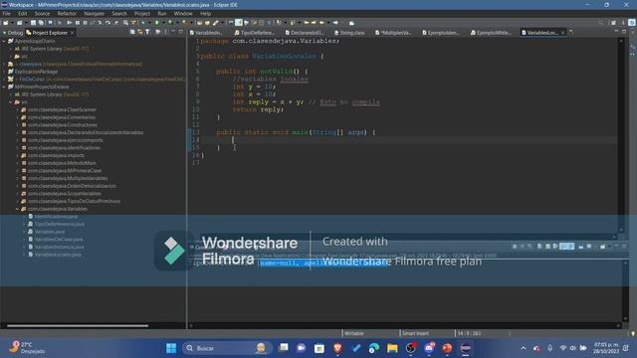Viewport: 637px width, 358px height.
Task: Switch to the TipoDeRefere... editor tab
Action: point(255,33)
